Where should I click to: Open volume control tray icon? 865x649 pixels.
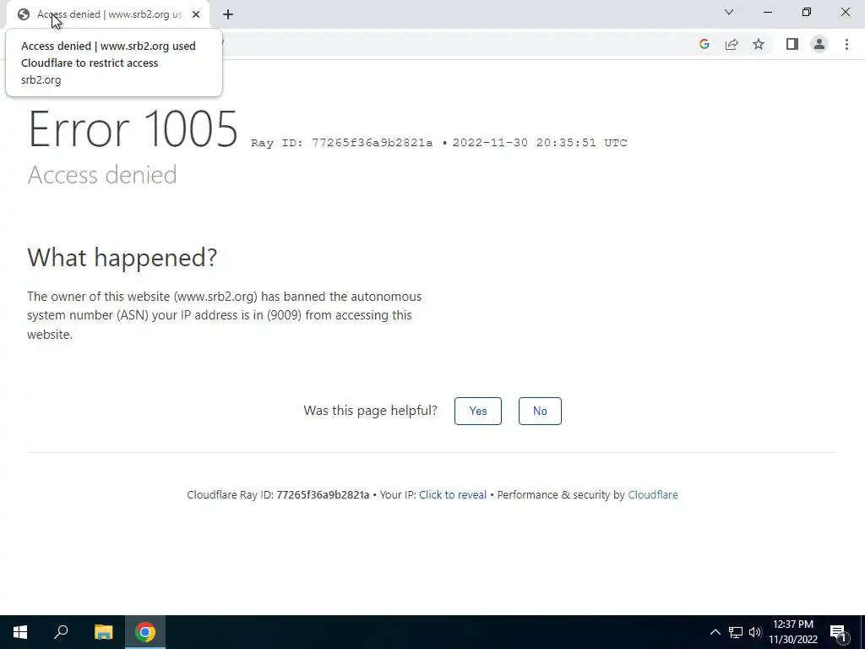755,632
